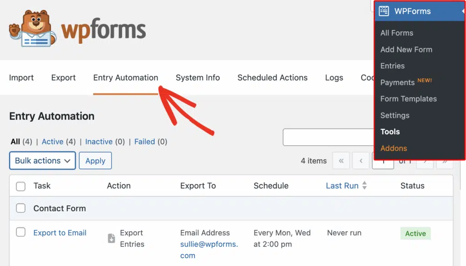466x266 pixels.
Task: Click the '4 items' count text
Action: point(314,161)
